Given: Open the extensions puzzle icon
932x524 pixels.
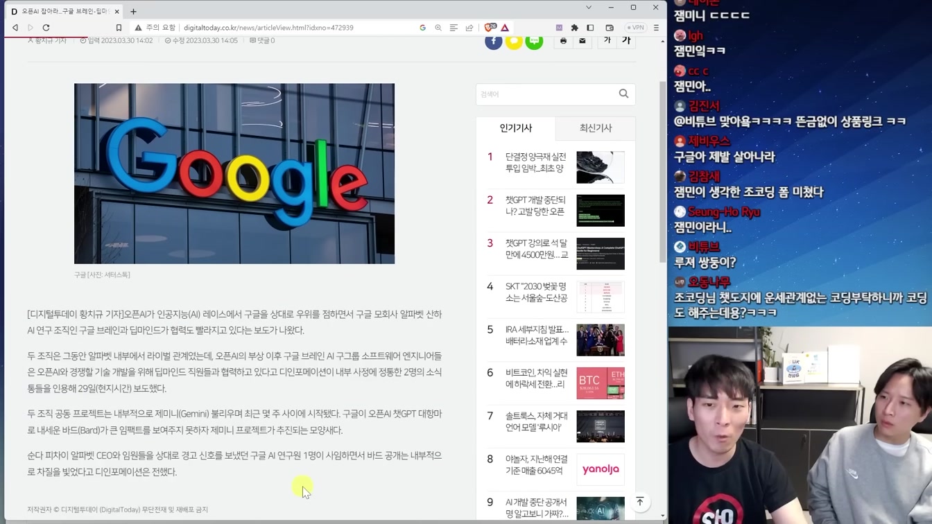Looking at the screenshot, I should coord(574,28).
